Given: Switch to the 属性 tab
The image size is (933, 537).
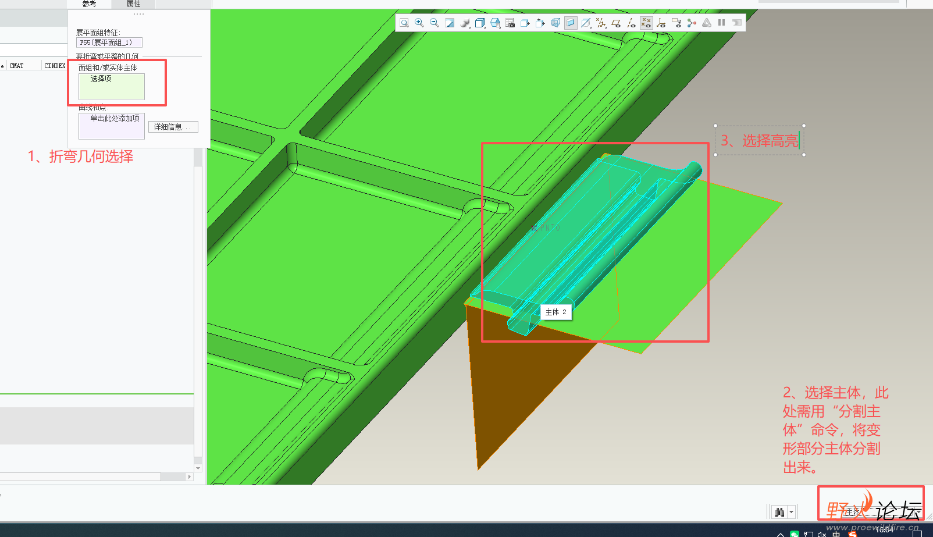Looking at the screenshot, I should [133, 3].
